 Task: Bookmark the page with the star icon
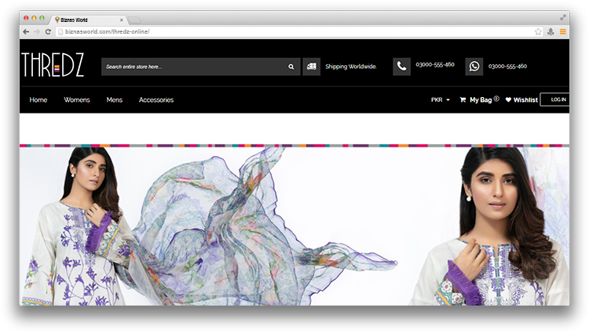538,32
